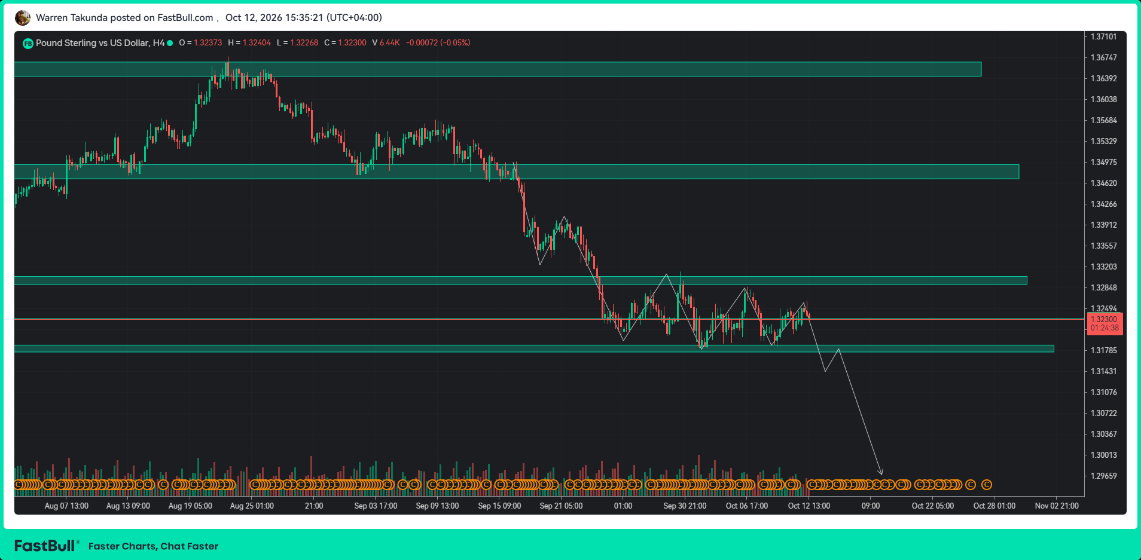The width and height of the screenshot is (1141, 560).
Task: Click the close value 1.32300 in header
Action: click(x=352, y=43)
